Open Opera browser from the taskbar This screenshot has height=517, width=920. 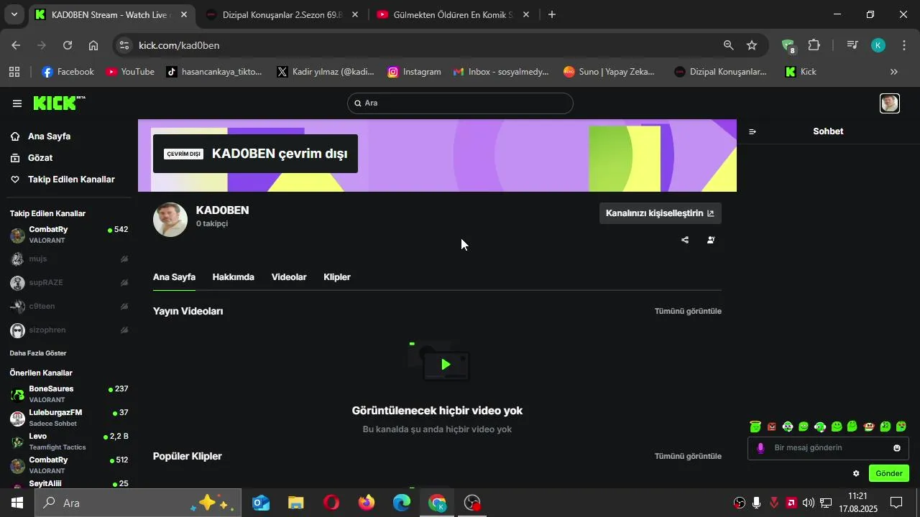[x=331, y=503]
